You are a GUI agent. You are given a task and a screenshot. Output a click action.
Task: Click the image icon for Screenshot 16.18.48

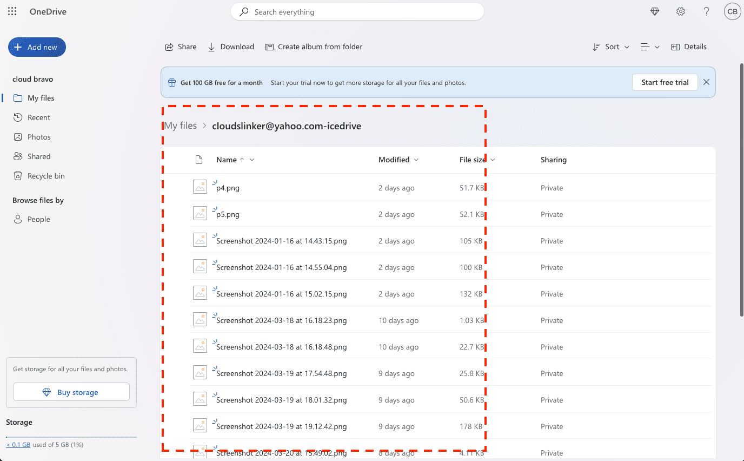point(200,346)
